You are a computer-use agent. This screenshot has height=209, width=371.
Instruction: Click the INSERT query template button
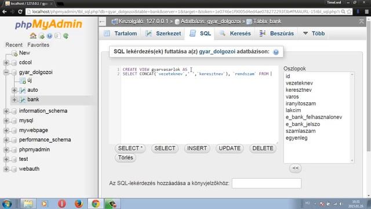(x=197, y=149)
